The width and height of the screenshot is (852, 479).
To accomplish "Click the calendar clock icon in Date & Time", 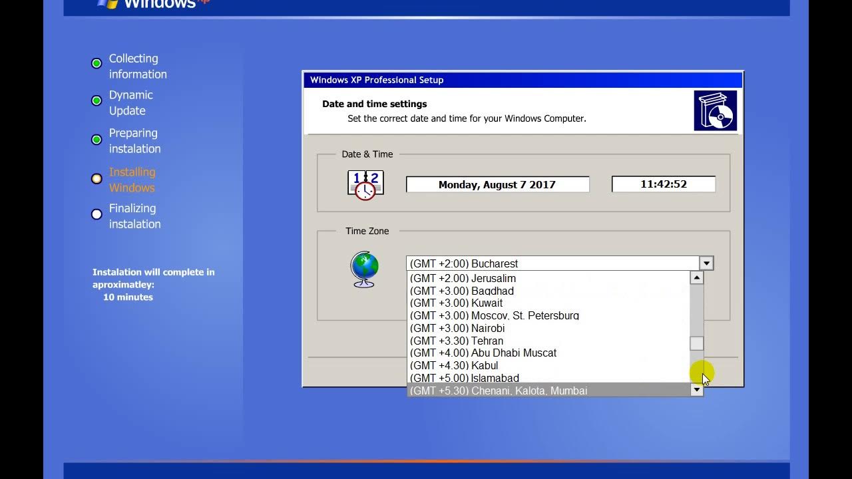I will pos(365,185).
